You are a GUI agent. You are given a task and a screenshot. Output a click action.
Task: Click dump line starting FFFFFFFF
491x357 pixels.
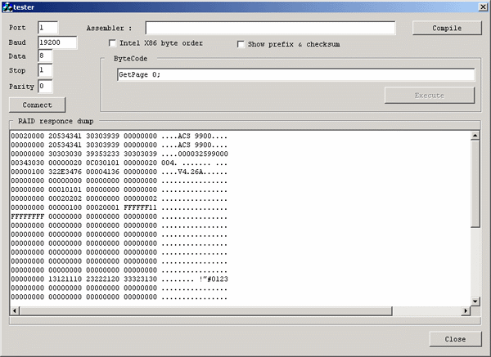pos(119,216)
